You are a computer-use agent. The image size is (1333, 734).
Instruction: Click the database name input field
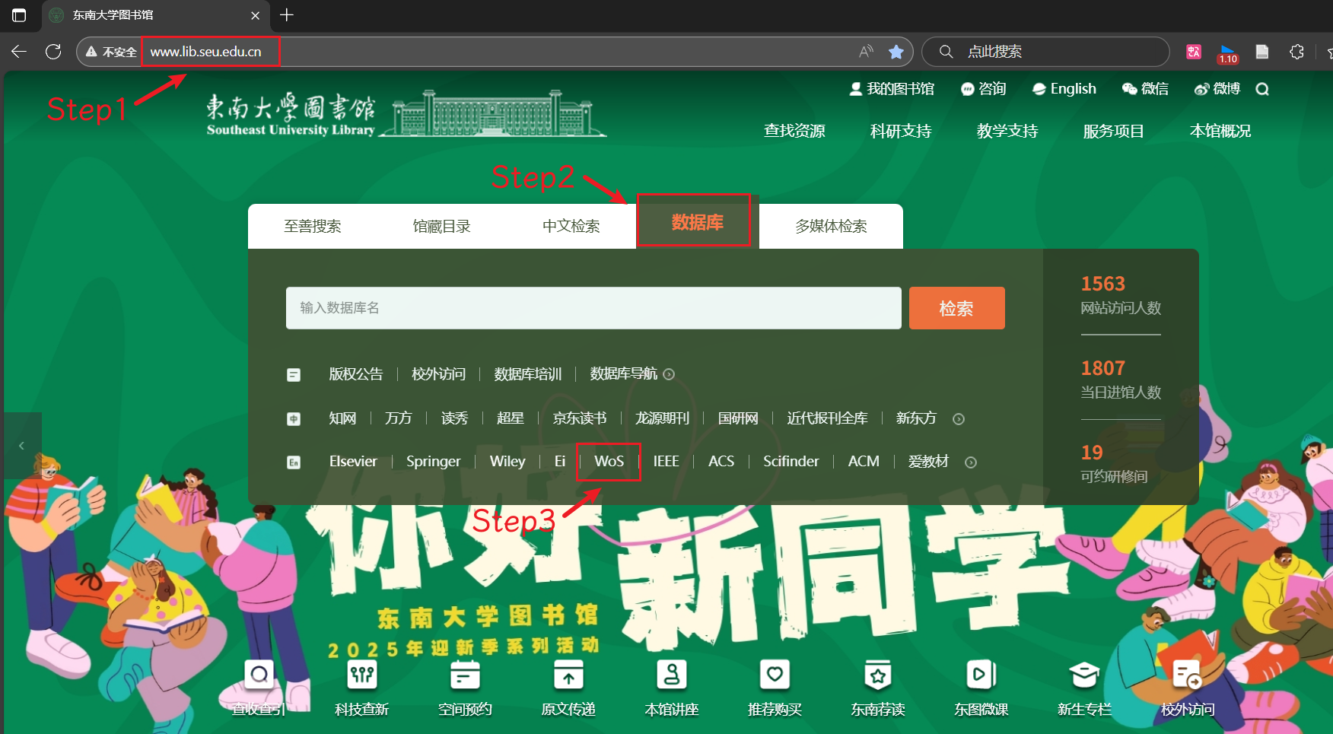click(x=593, y=308)
